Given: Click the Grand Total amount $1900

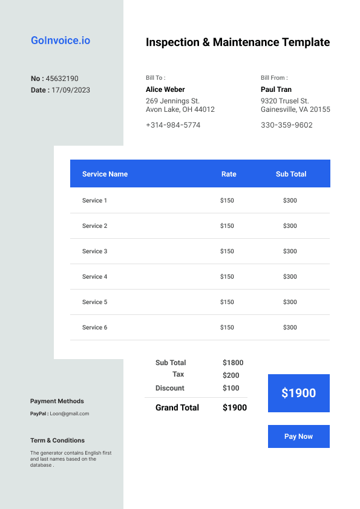Looking at the screenshot, I should click(x=235, y=407).
